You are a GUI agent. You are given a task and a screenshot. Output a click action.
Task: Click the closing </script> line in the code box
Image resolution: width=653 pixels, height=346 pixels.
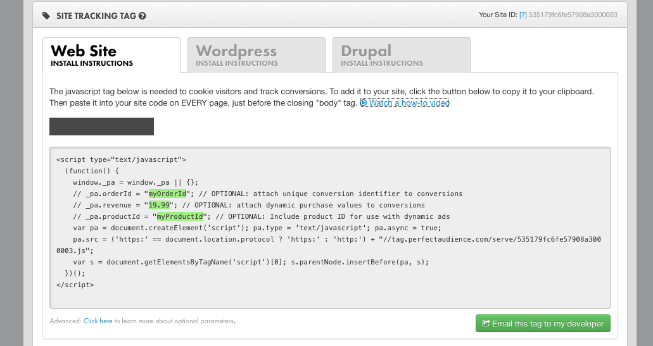[x=75, y=285]
